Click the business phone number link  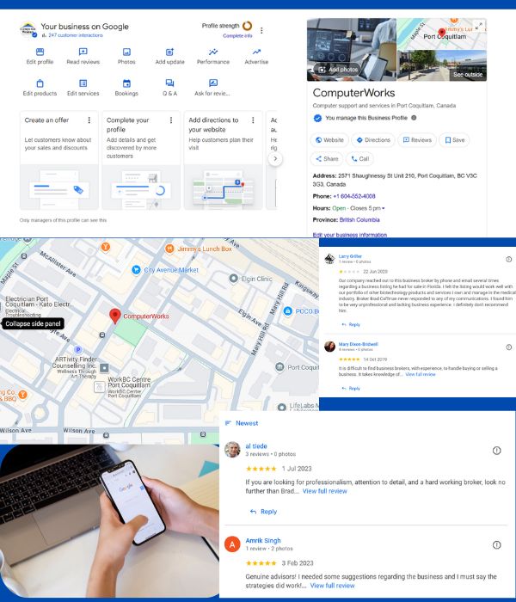[x=354, y=196]
